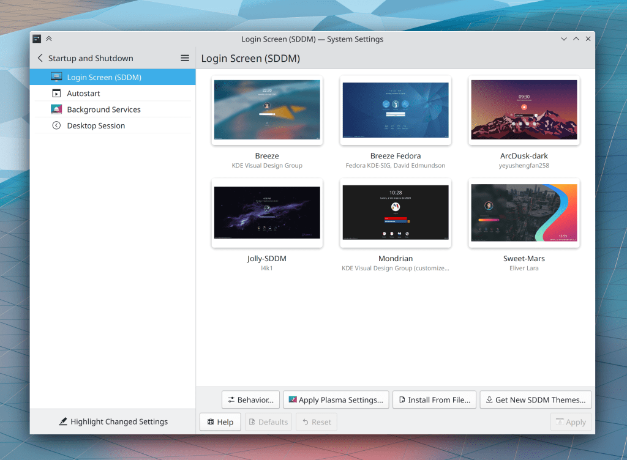The width and height of the screenshot is (627, 460).
Task: Click the Help button
Action: tap(220, 422)
